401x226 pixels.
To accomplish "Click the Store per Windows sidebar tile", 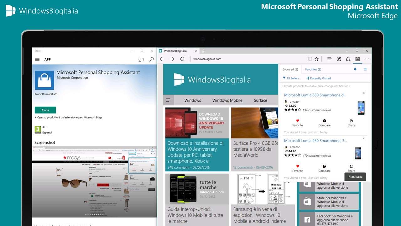I will [329, 202].
